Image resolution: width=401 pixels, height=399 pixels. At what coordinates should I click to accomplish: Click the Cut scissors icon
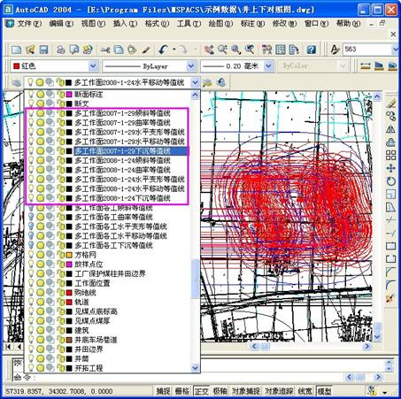104,50
